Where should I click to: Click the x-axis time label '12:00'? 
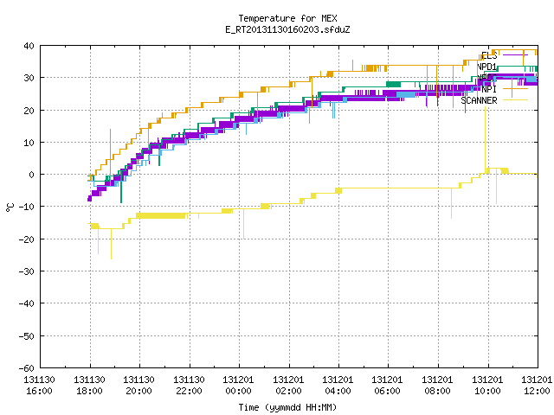pos(537,391)
